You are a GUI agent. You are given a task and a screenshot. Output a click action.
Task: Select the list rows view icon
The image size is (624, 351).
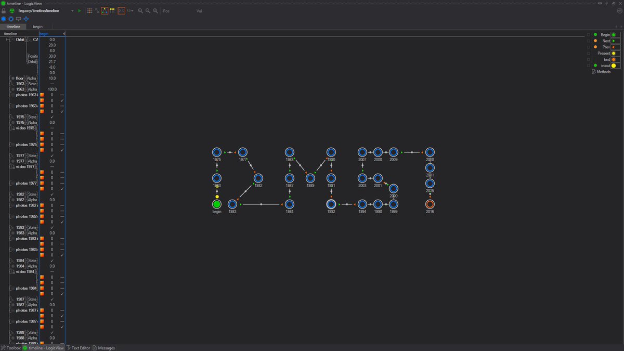pos(89,10)
